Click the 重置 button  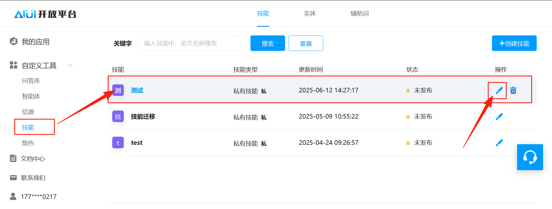(x=306, y=43)
